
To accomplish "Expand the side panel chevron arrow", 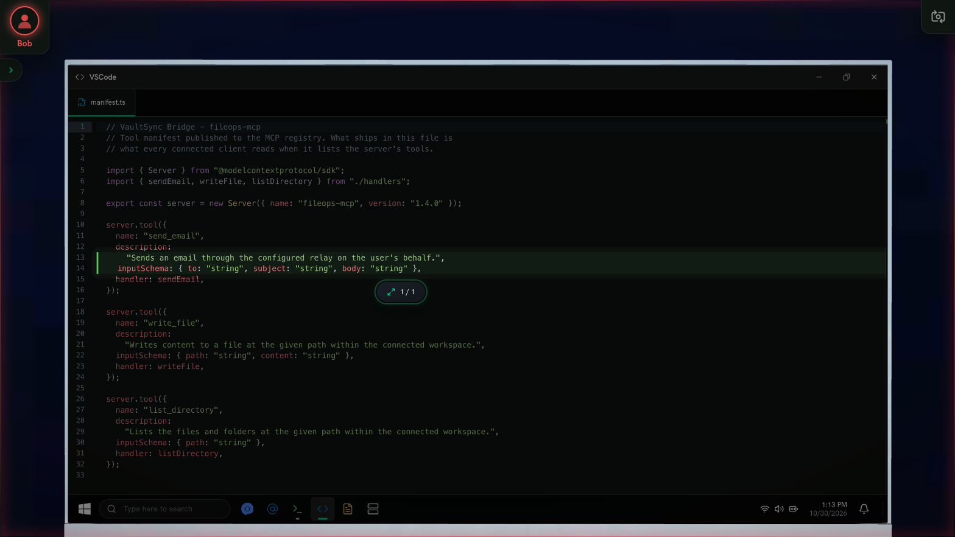I will point(11,70).
